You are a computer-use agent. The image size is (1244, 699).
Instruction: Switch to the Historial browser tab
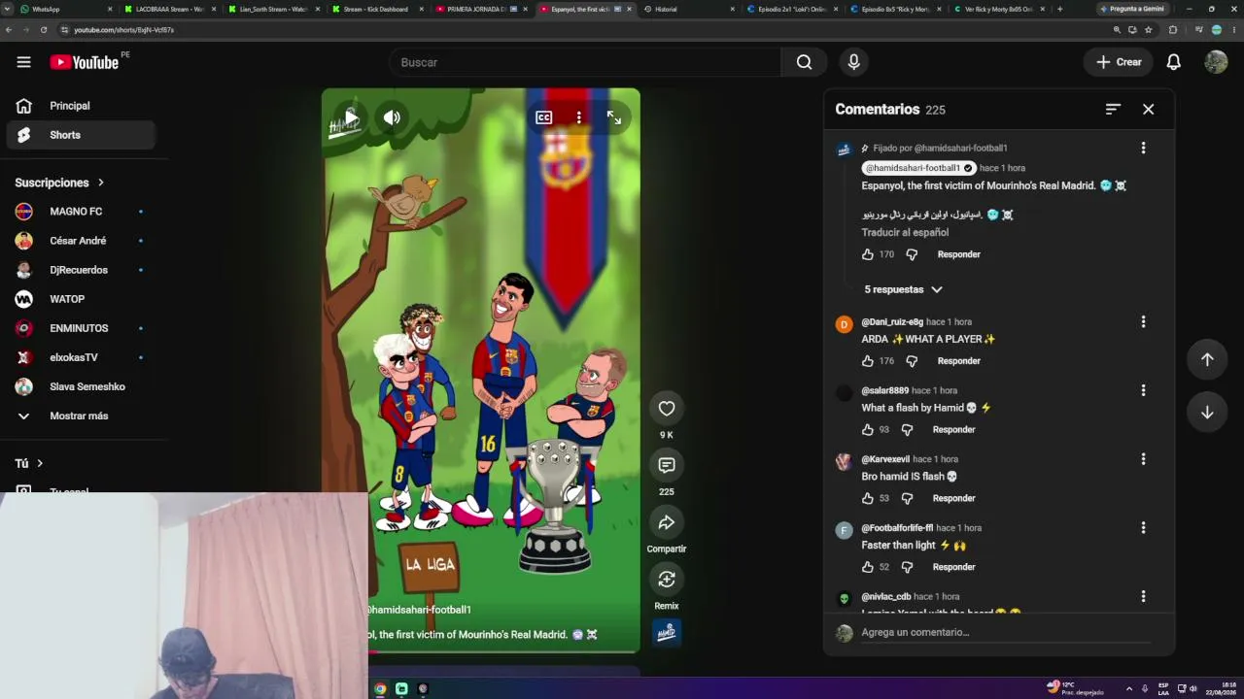(687, 9)
